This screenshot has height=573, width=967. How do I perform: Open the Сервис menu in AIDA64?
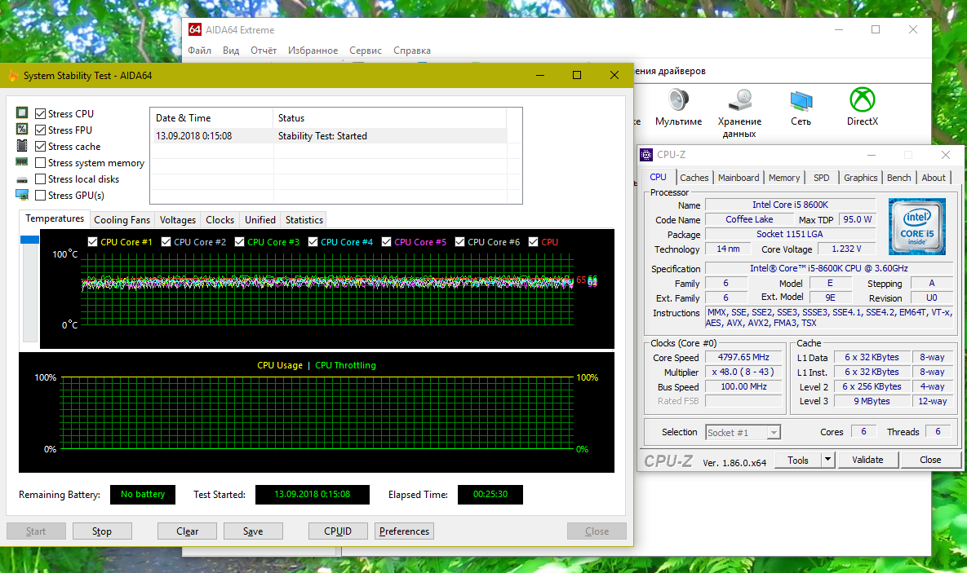(365, 51)
